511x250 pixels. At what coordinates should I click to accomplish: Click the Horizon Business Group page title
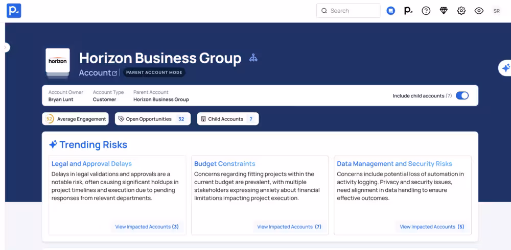(x=160, y=58)
